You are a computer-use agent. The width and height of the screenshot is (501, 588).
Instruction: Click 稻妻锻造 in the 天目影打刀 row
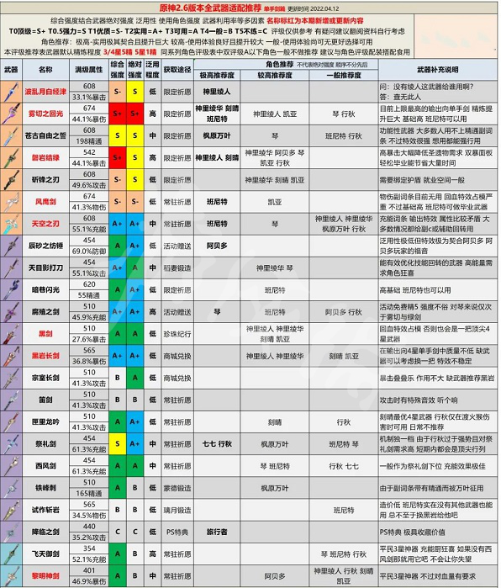point(177,268)
